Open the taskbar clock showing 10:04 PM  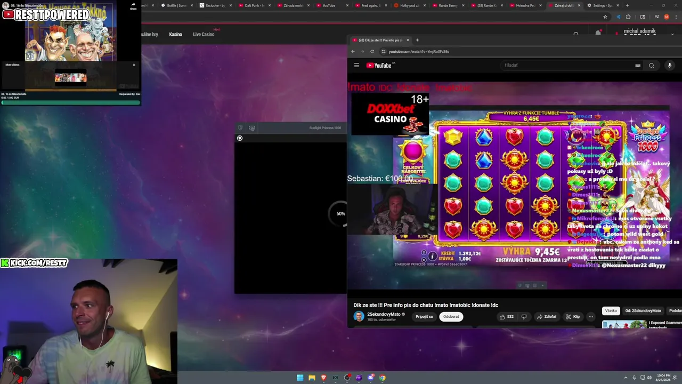point(664,378)
